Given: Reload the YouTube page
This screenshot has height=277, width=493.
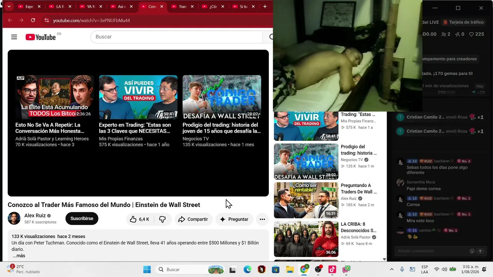Looking at the screenshot, I should click(33, 20).
